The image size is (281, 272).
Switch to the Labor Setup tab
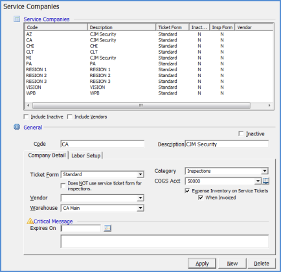(85, 155)
